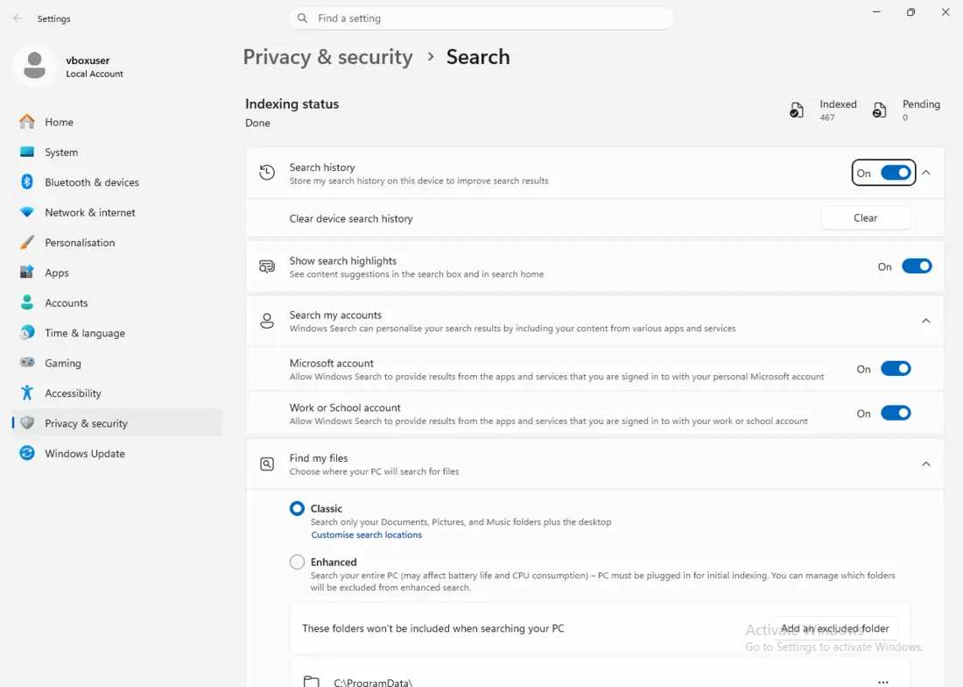Image resolution: width=963 pixels, height=687 pixels.
Task: Collapse Find my files chevron
Action: click(926, 464)
